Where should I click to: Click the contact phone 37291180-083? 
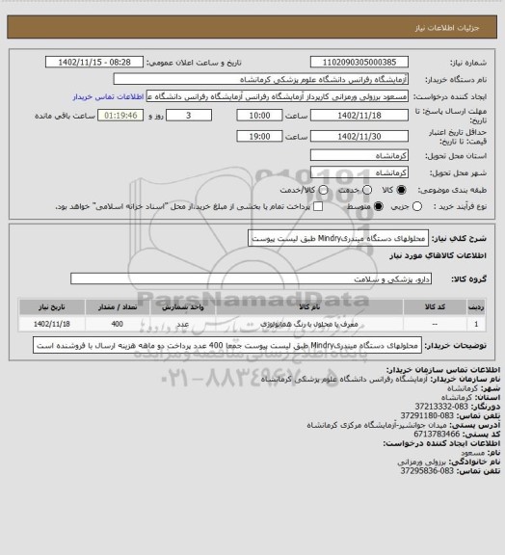click(427, 416)
